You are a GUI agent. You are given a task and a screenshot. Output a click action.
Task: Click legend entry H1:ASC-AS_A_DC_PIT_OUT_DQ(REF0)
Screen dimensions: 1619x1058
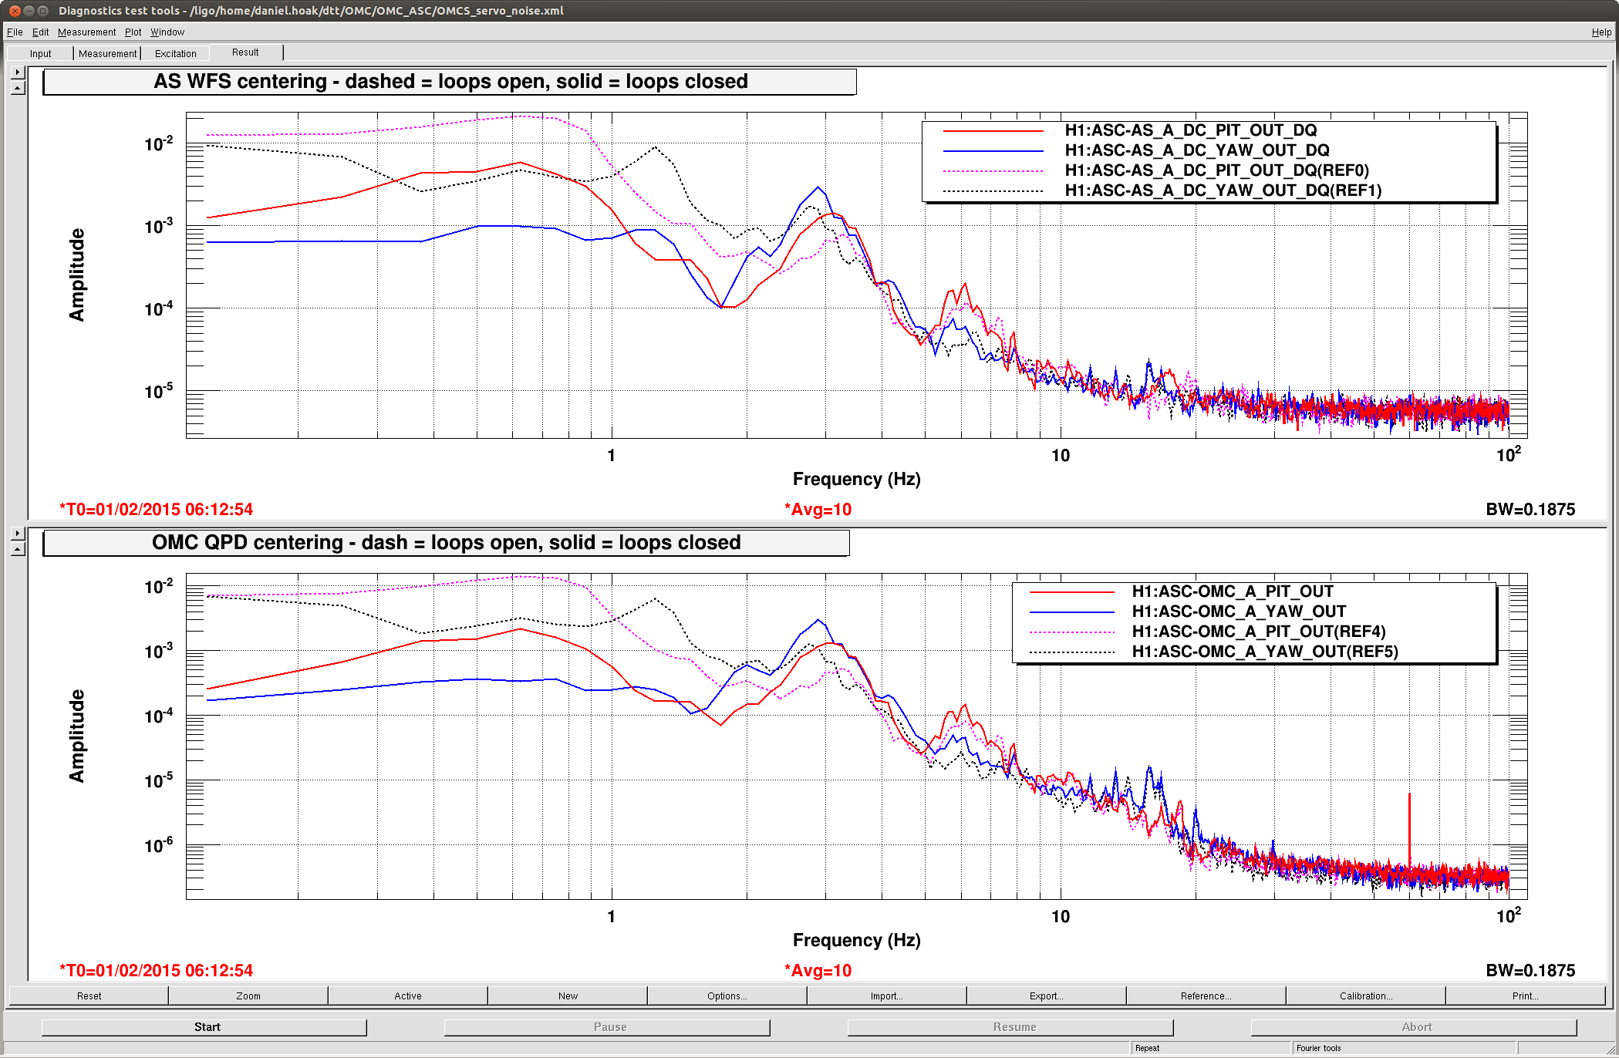(x=1216, y=170)
